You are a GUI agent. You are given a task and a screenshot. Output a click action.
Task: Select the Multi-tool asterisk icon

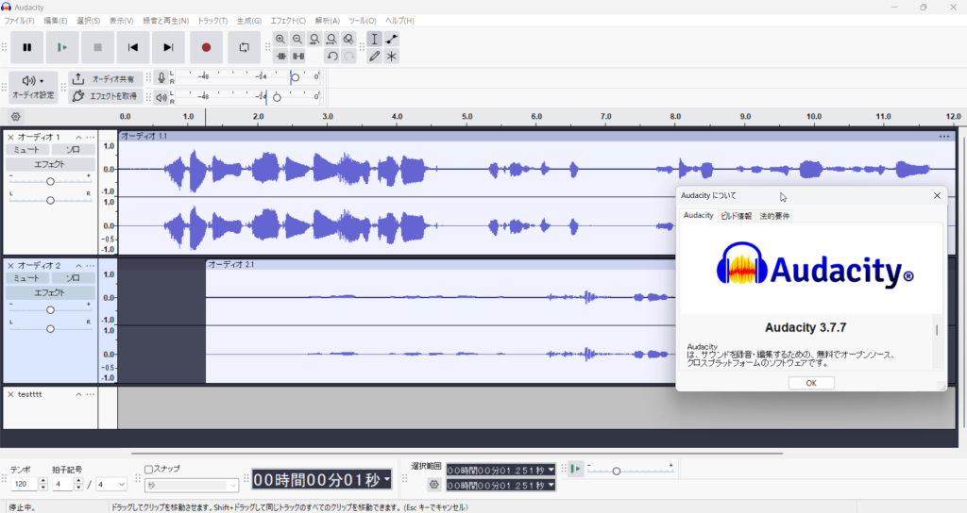click(392, 56)
